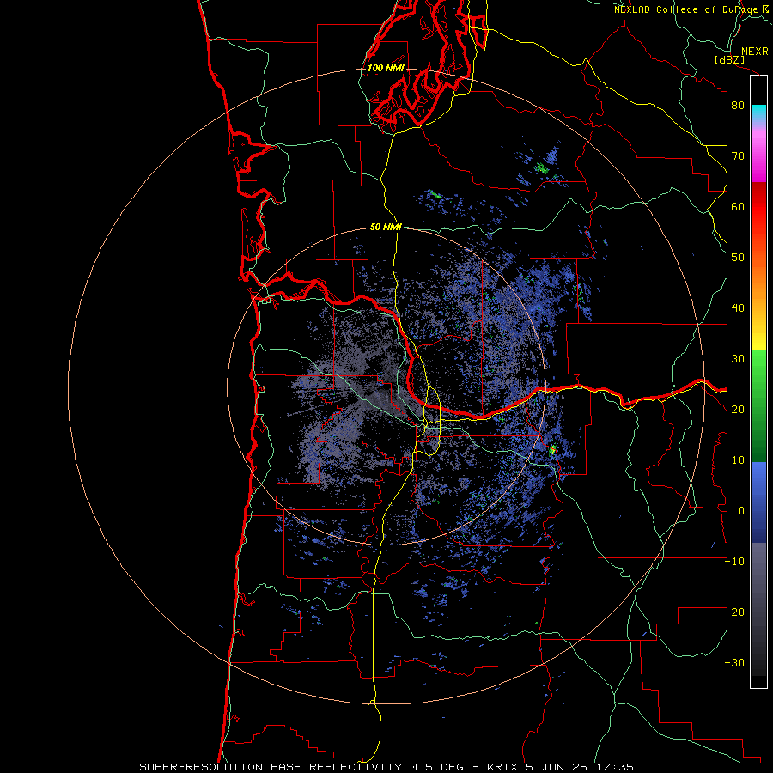Click the -20 value on the dBZ scale
Viewport: 773px width, 773px height.
click(x=734, y=612)
